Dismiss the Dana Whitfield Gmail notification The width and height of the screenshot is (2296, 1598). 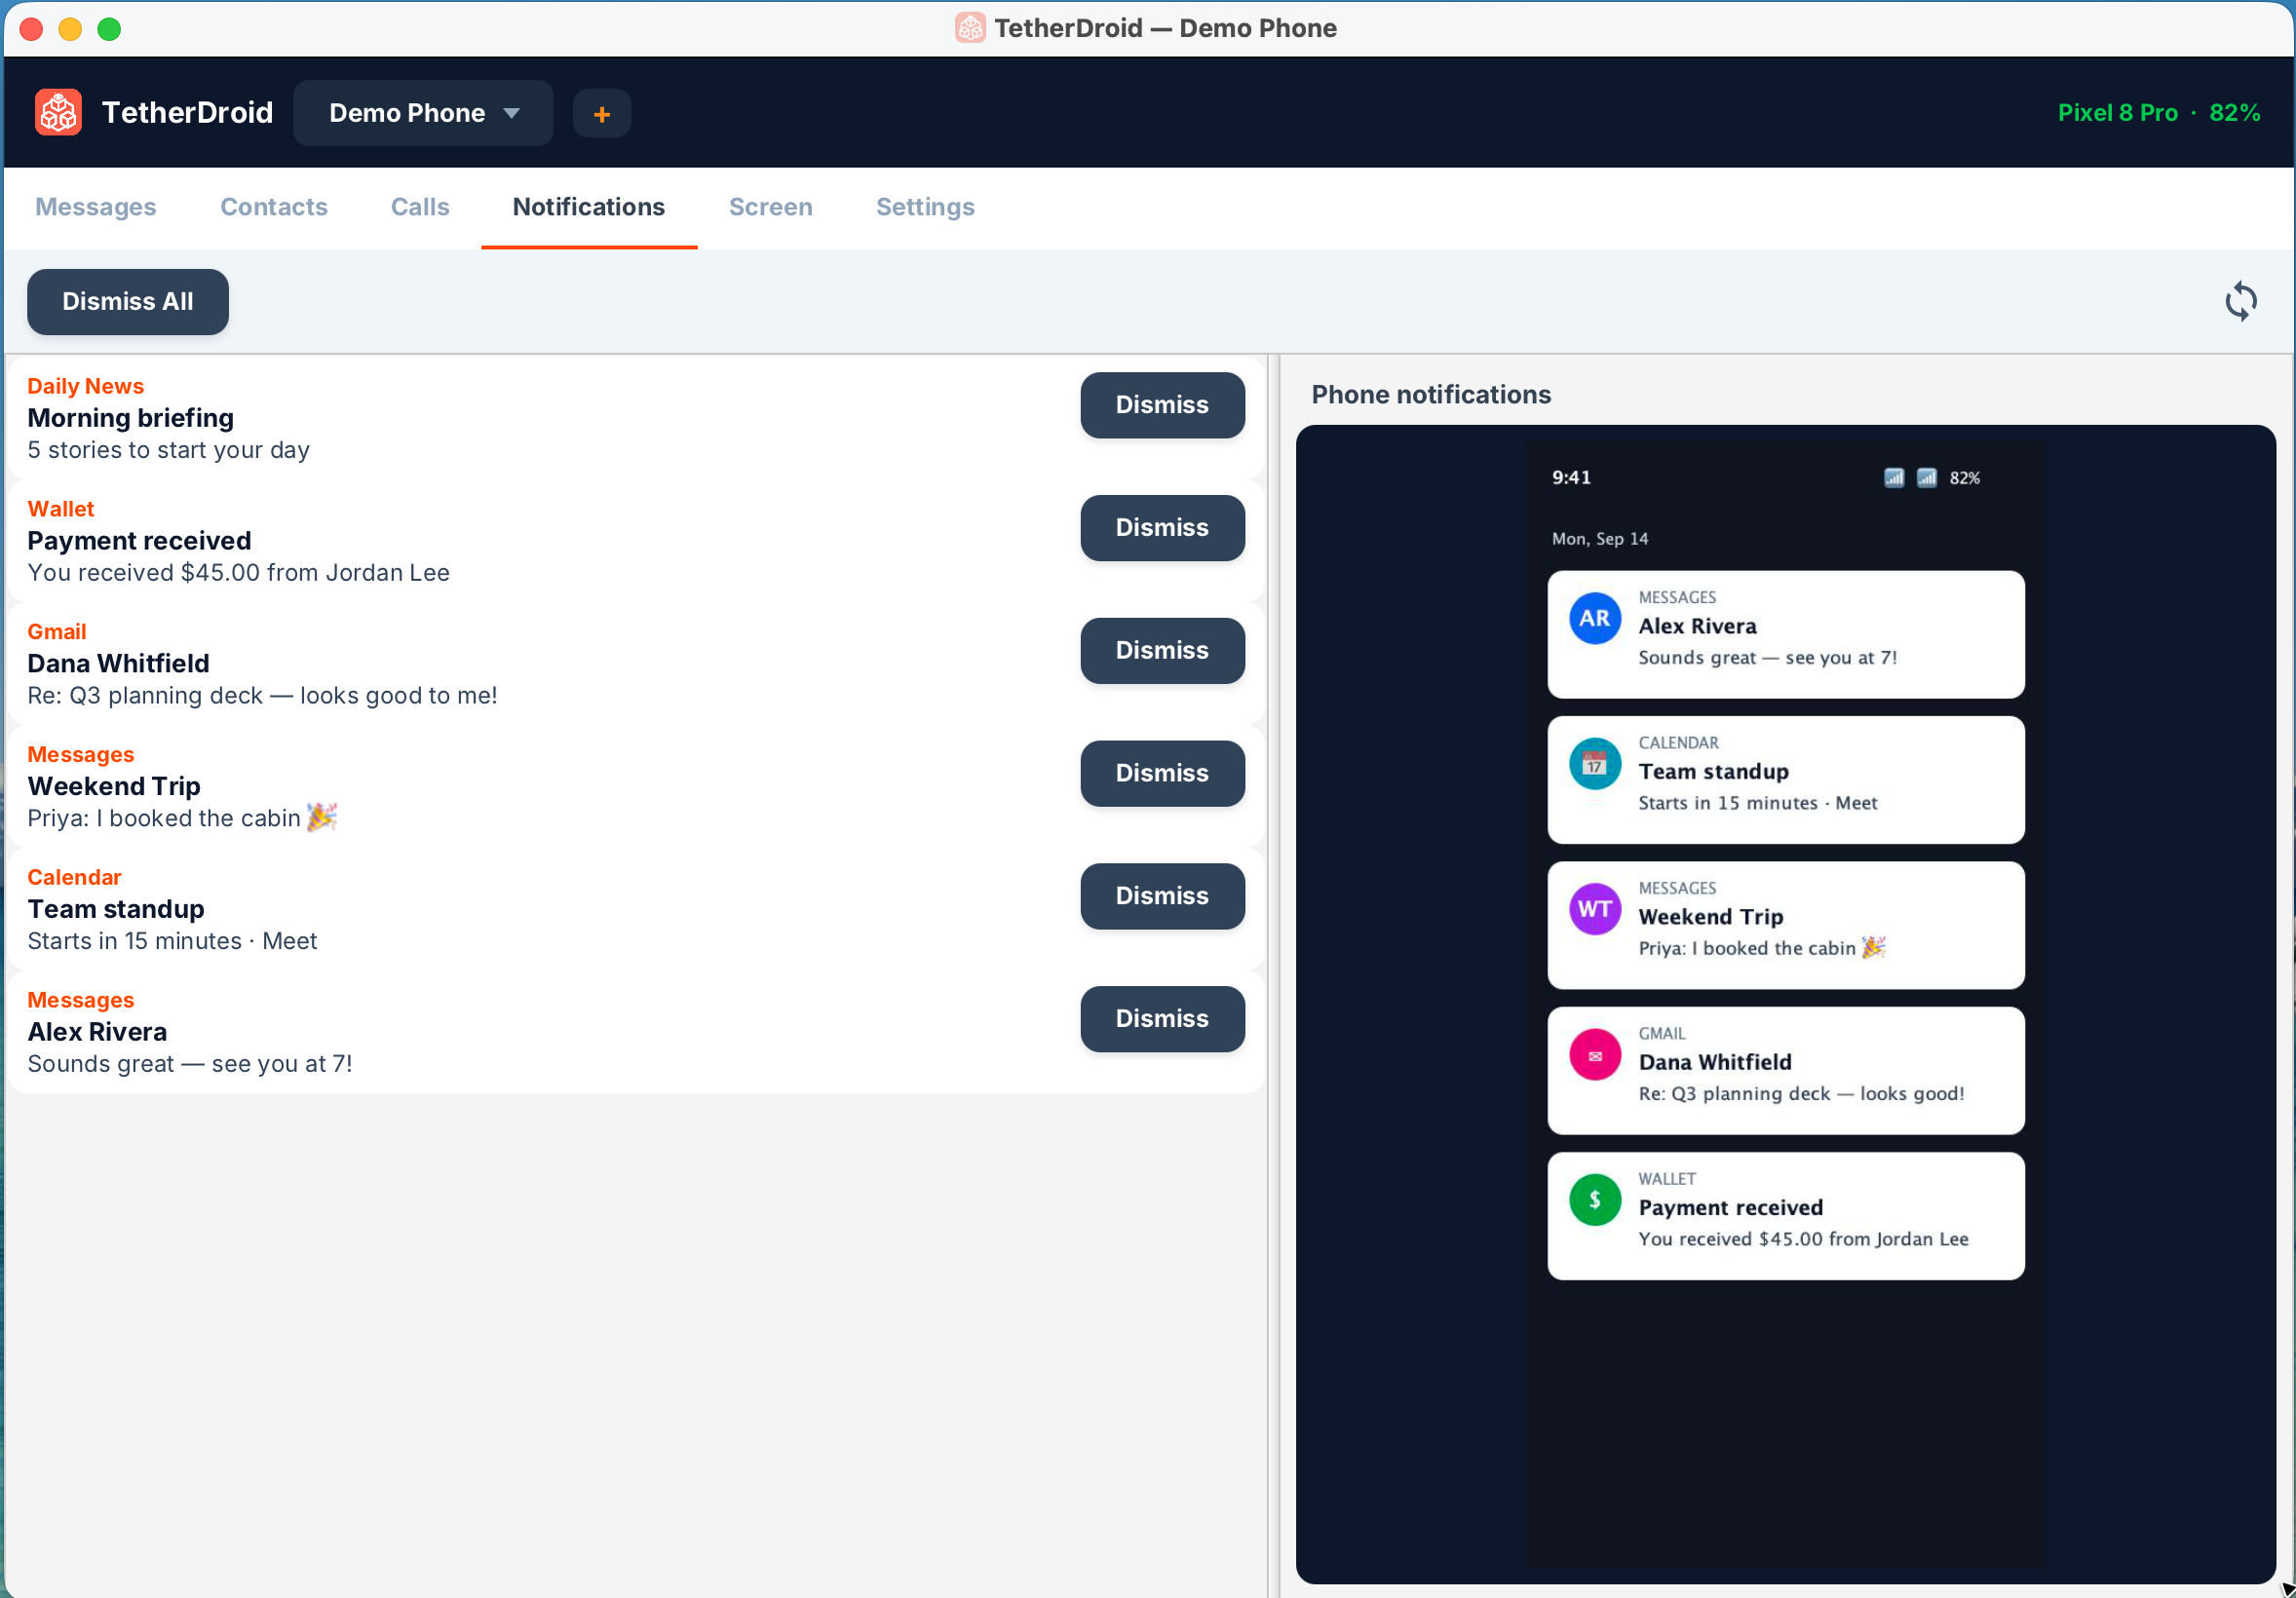click(x=1162, y=651)
